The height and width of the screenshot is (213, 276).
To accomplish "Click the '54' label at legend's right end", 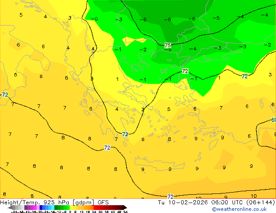I will 125,212.
